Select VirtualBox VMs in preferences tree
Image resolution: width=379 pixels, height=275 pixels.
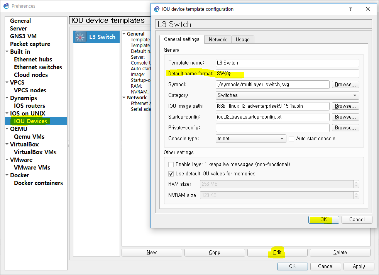point(35,152)
